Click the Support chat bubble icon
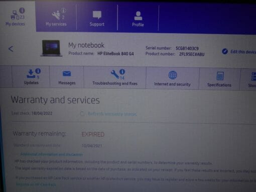The width and height of the screenshot is (256, 192). 97,15
